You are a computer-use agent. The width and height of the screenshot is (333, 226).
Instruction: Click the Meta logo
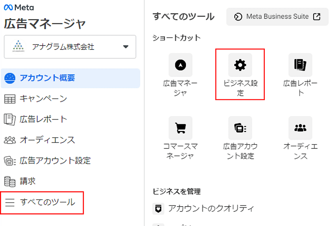[x=19, y=8]
